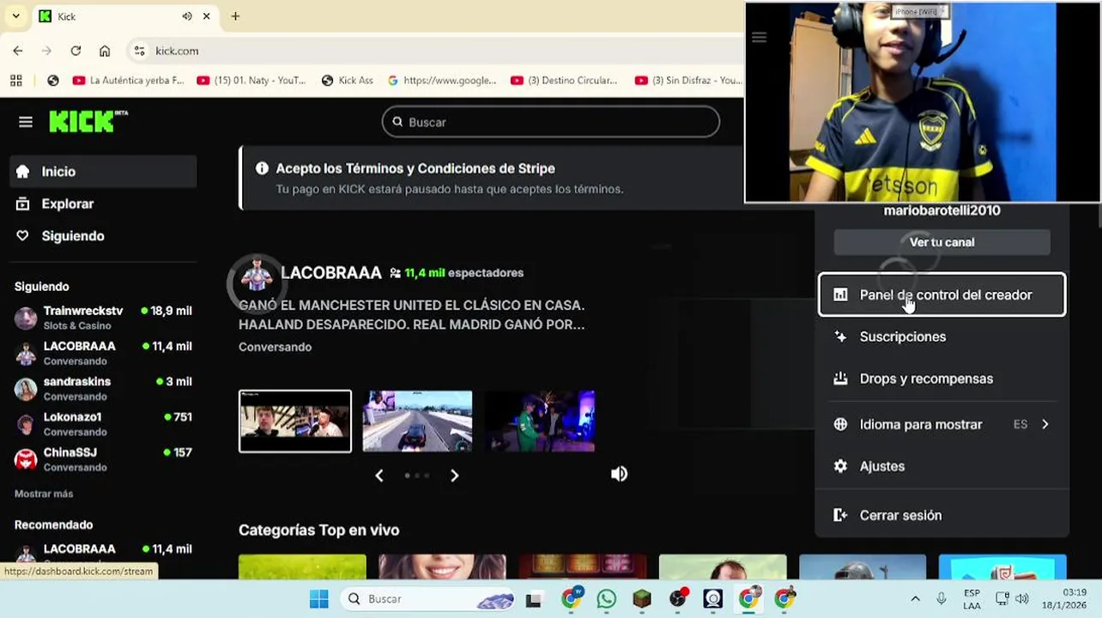Click Cerrar sesión to log out
This screenshot has width=1102, height=618.
coord(942,515)
